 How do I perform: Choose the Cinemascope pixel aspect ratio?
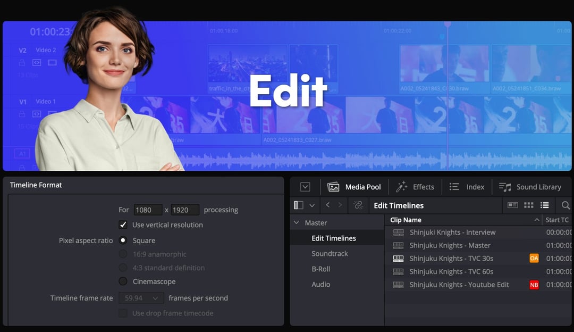tap(123, 281)
